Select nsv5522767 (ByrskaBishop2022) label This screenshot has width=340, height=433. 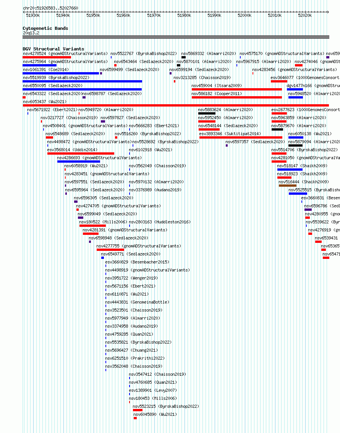[144, 53]
